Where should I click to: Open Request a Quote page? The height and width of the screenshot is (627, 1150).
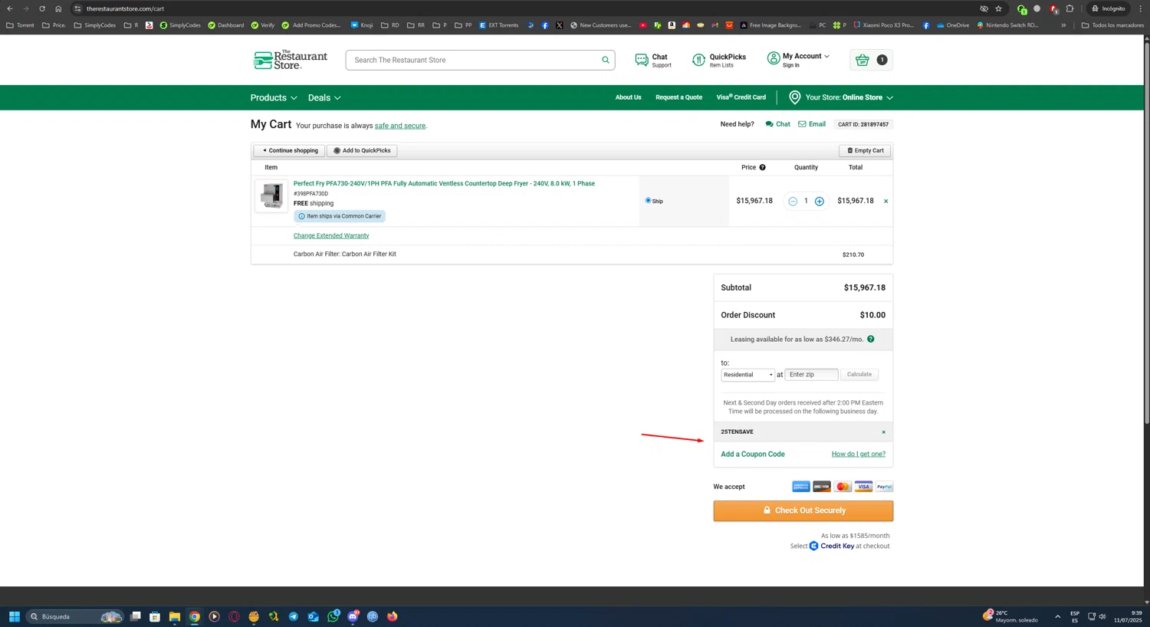coord(678,97)
